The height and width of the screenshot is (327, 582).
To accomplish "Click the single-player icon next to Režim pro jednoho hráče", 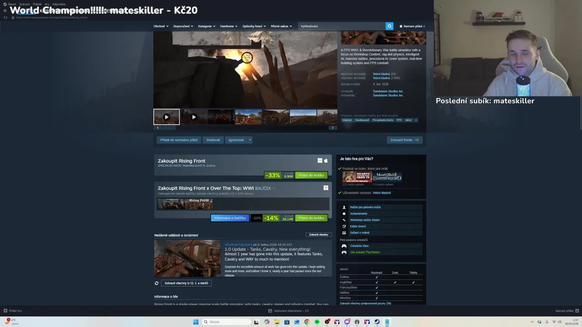I will tap(344, 207).
